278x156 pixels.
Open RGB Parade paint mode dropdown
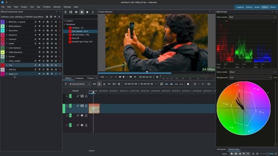tap(252, 17)
